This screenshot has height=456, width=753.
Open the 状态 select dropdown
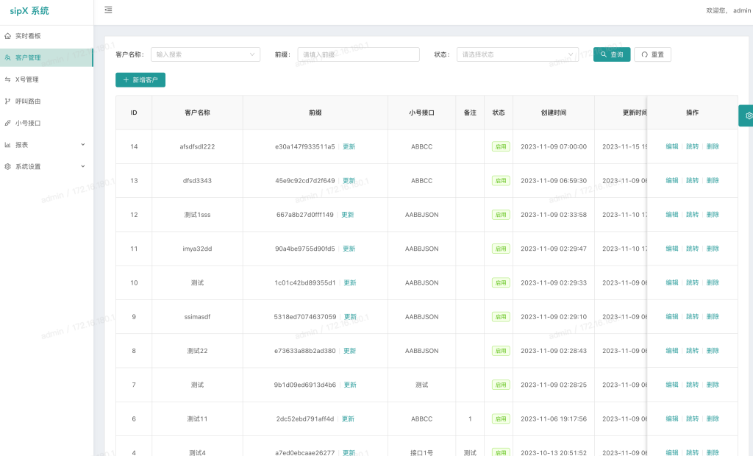pos(518,54)
